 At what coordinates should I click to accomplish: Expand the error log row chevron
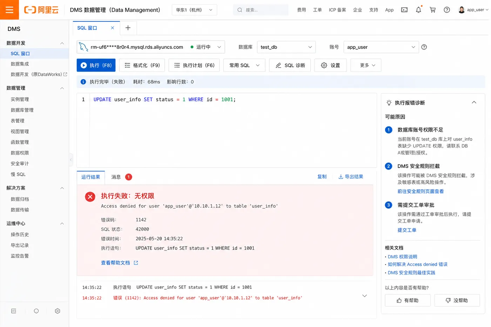pyautogui.click(x=364, y=296)
